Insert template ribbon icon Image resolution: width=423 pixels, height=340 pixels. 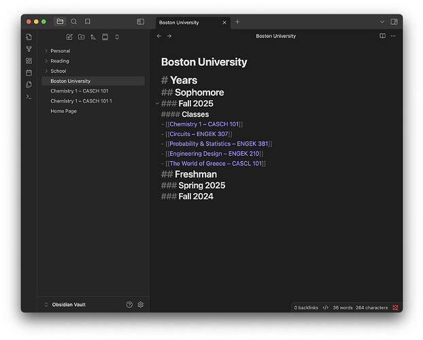click(x=29, y=84)
